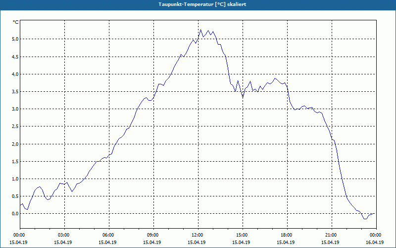The image size is (396, 248).
Task: Click the °C unit label
Action: click(16, 22)
